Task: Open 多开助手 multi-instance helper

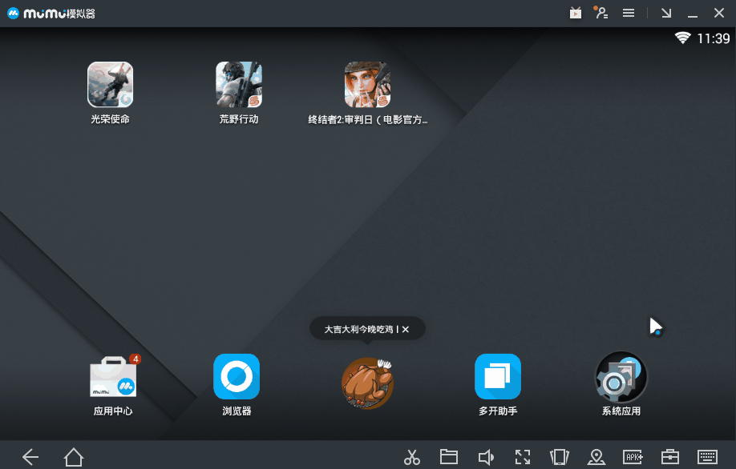Action: 498,377
